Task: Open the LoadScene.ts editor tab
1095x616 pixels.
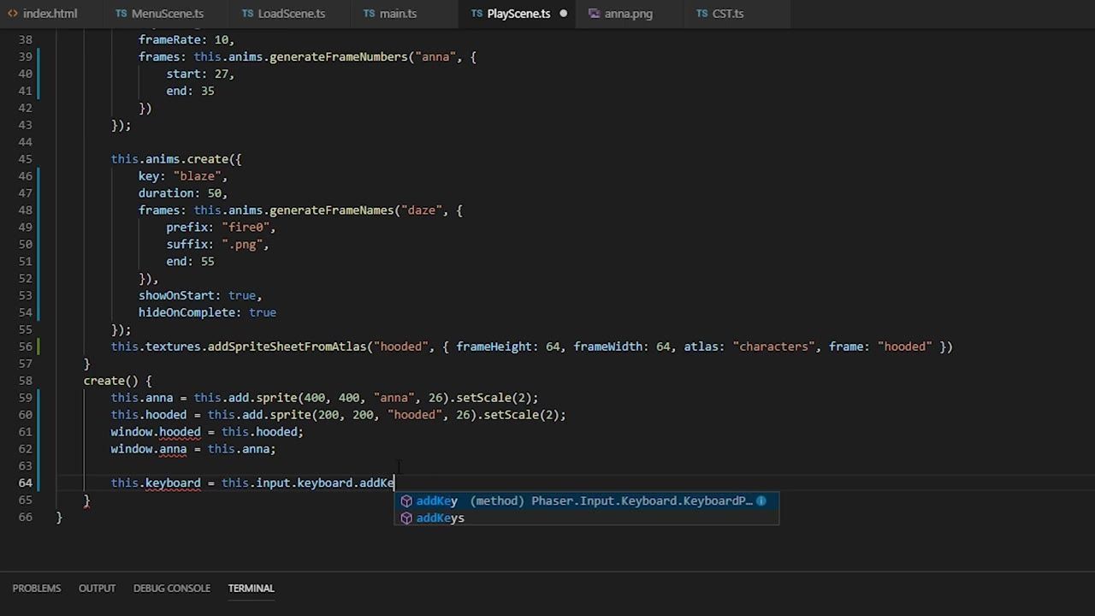Action: (292, 14)
